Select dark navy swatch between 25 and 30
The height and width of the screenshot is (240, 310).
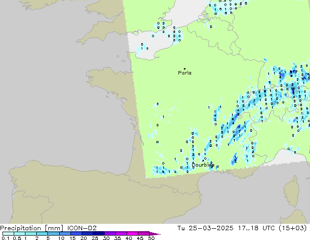[x=99, y=234]
